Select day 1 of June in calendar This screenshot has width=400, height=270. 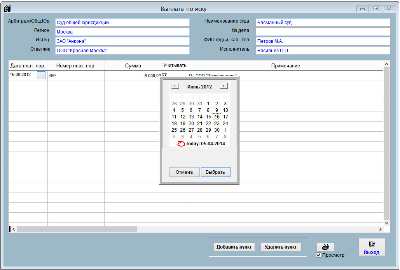click(208, 104)
